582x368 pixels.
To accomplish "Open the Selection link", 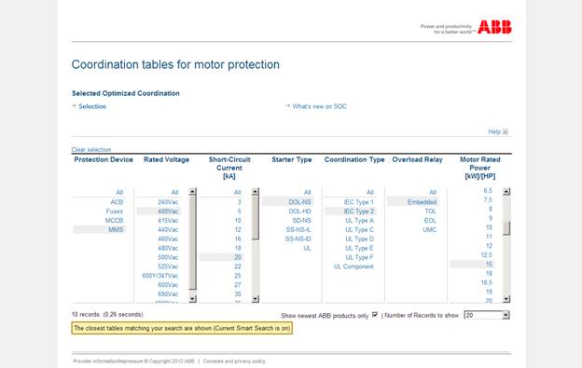I will (92, 106).
